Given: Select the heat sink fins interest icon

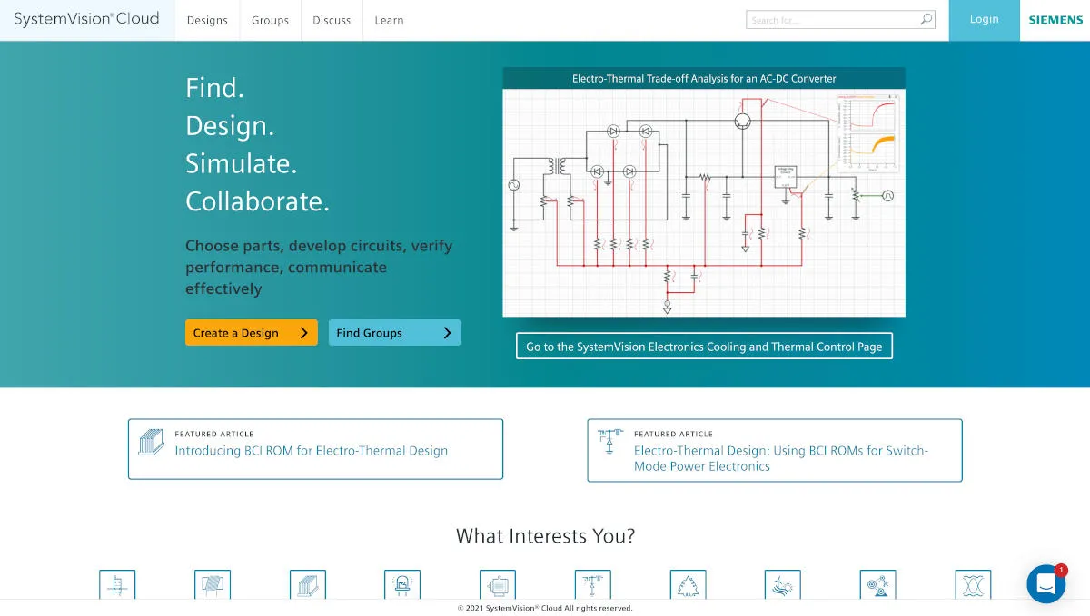Looking at the screenshot, I should tap(308, 584).
